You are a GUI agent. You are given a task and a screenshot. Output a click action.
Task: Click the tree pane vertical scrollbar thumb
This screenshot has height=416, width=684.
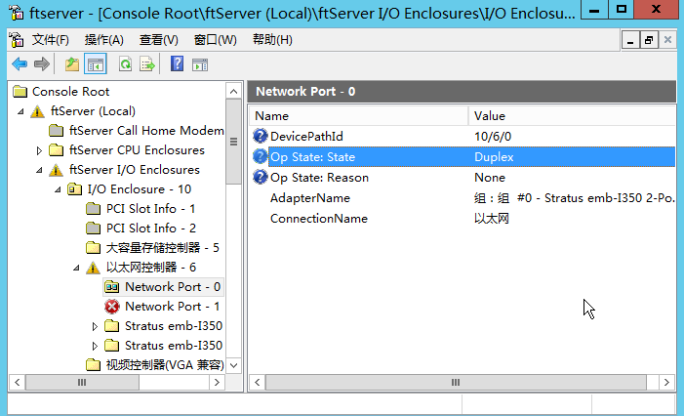click(234, 142)
